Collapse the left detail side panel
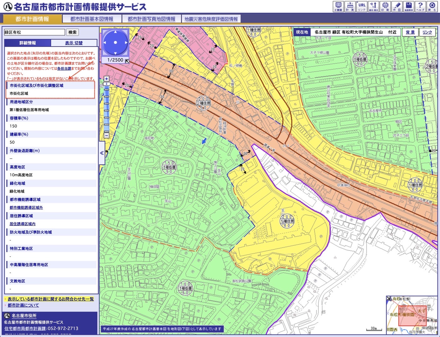Image resolution: width=440 pixels, height=337 pixels. tap(102, 153)
